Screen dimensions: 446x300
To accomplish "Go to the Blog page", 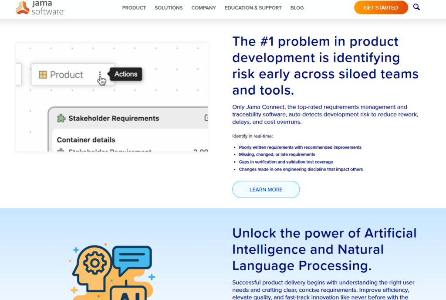I will (297, 8).
